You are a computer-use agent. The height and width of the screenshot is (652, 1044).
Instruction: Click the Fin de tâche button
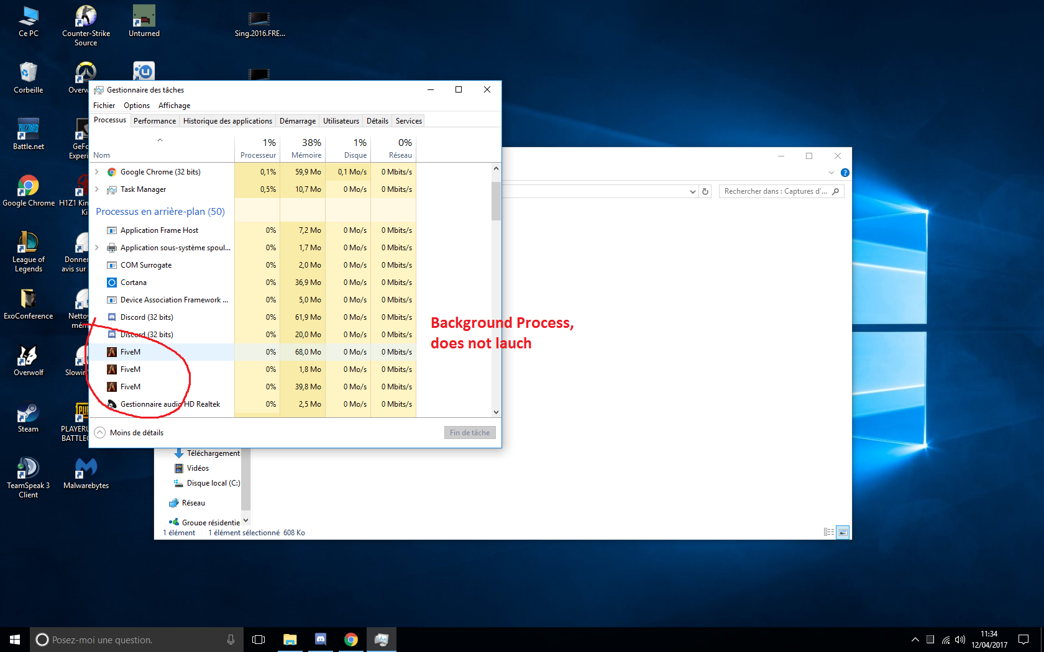[469, 432]
